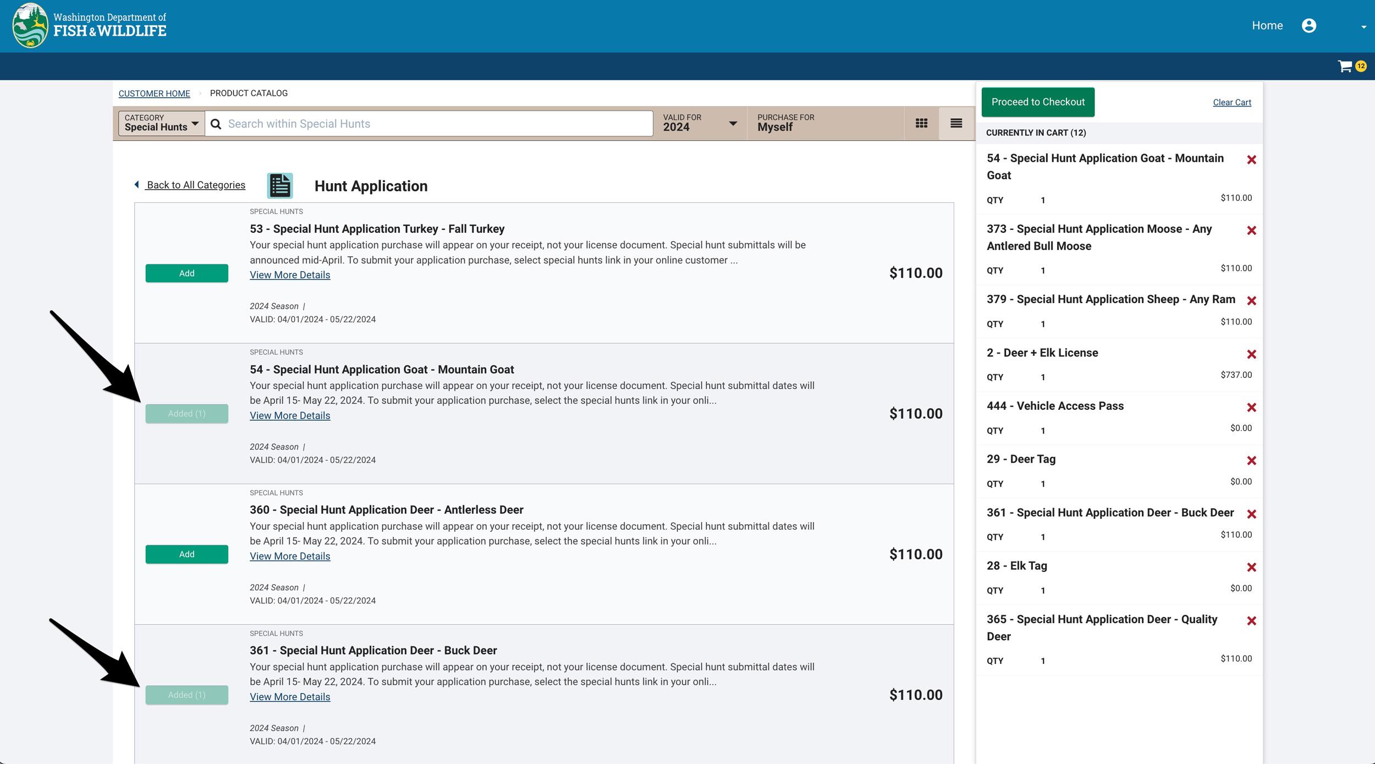Screen dimensions: 1375x764
Task: Click the Search within Special Hunts field
Action: [x=435, y=124]
